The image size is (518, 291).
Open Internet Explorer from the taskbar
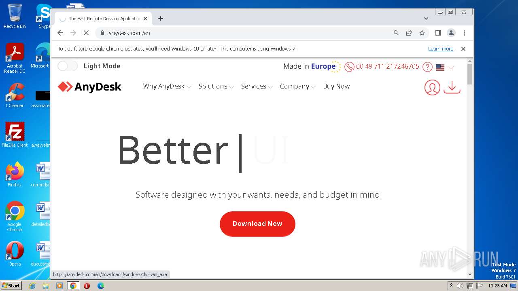tap(32, 286)
